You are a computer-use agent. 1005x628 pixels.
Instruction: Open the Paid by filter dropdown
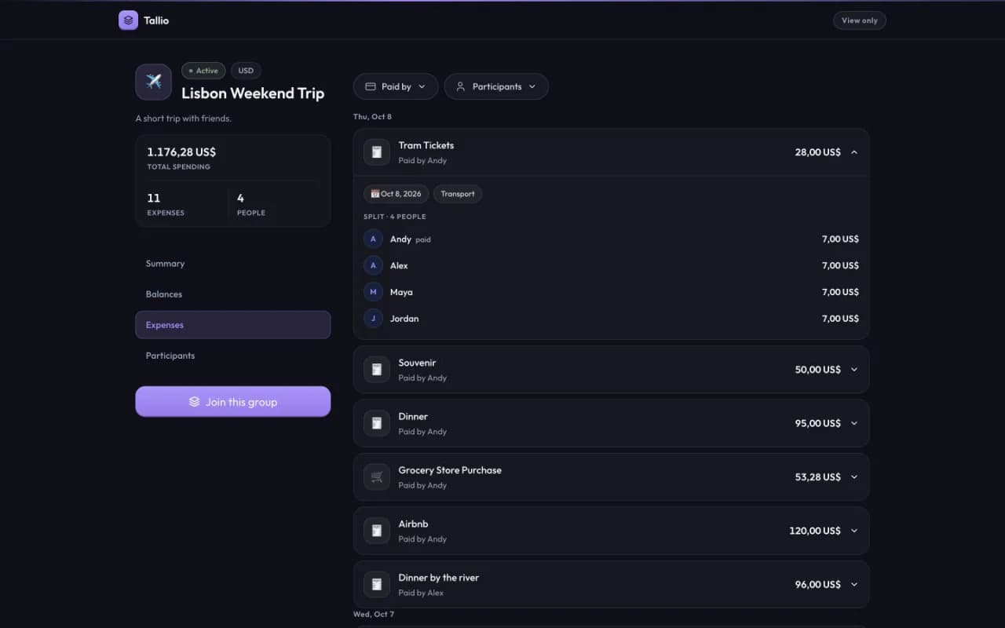tap(396, 86)
